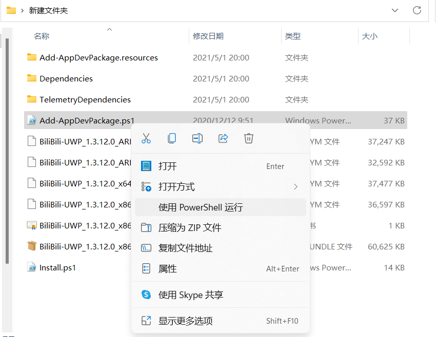Viewport: 436px width, 337px height.
Task: Choose 使用 Skype 共享
Action: pos(220,295)
